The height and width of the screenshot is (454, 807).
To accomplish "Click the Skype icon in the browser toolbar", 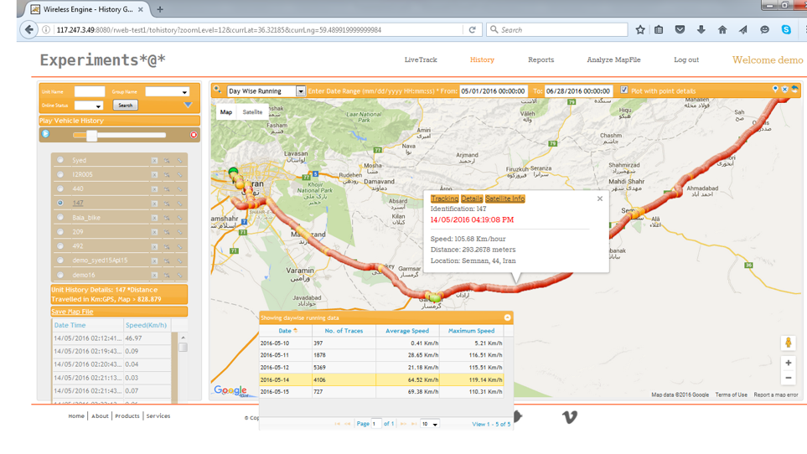I will [x=786, y=30].
